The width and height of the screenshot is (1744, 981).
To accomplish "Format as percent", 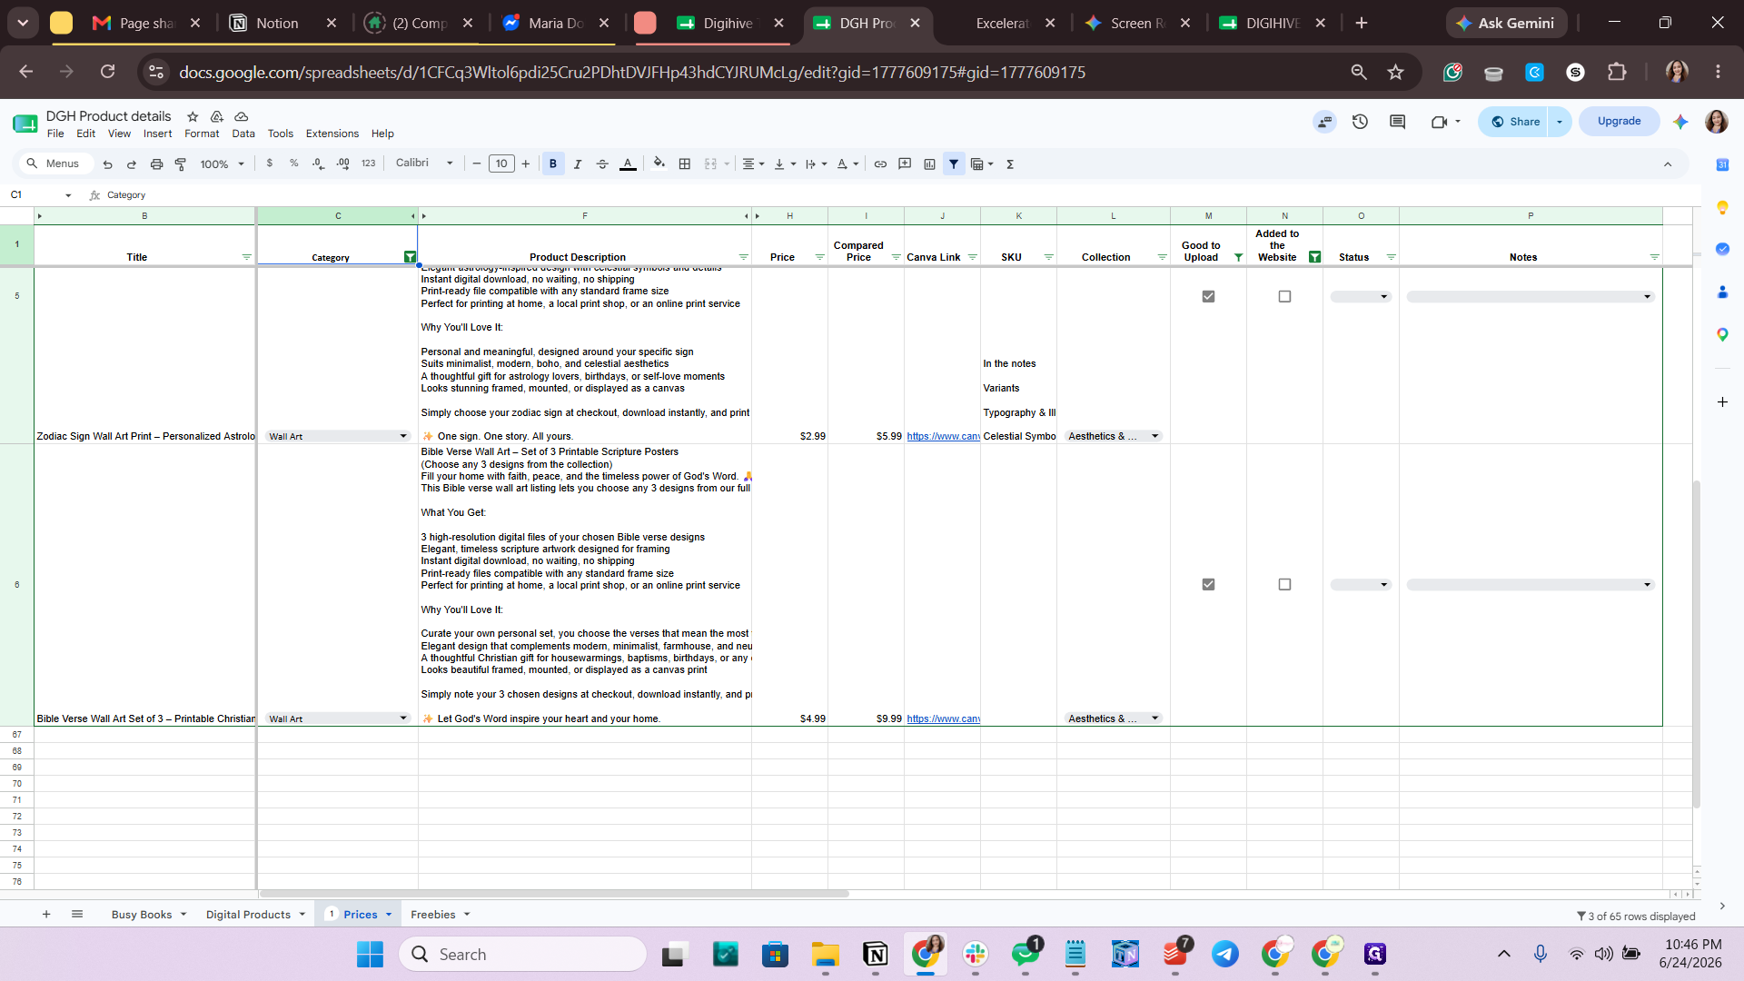I will 294,163.
